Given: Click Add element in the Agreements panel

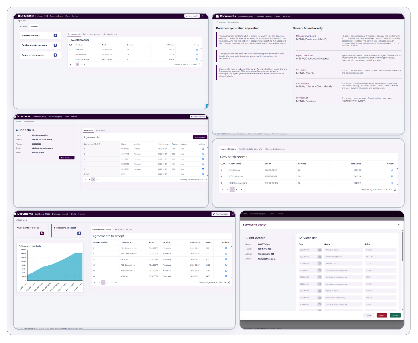Looking at the screenshot, I should 200,137.
